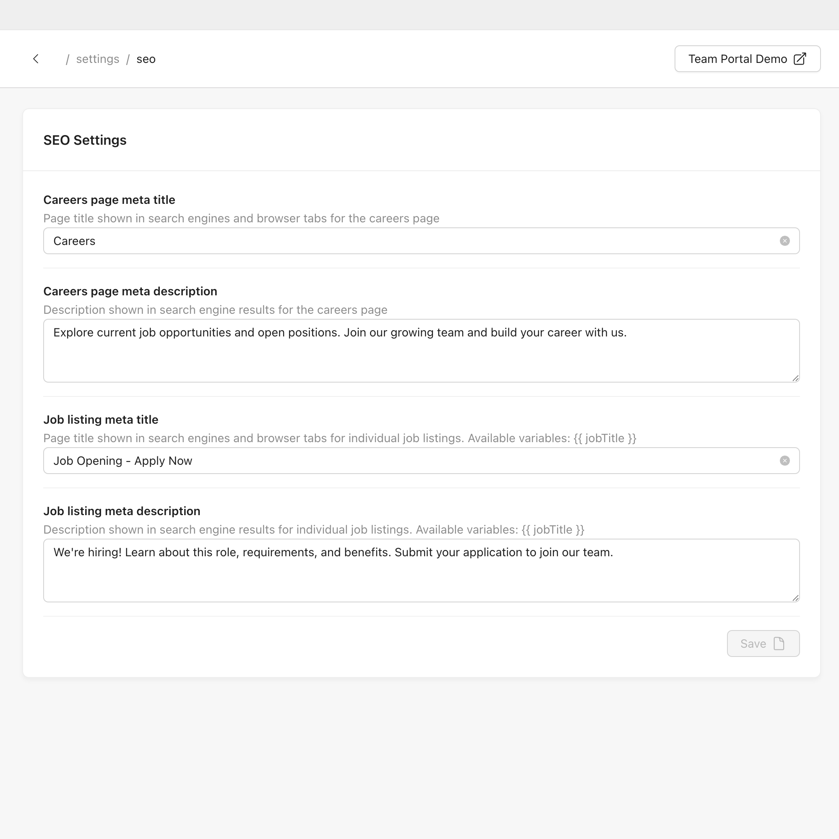The image size is (839, 839).
Task: Click the circular clear control in Careers field
Action: 785,240
